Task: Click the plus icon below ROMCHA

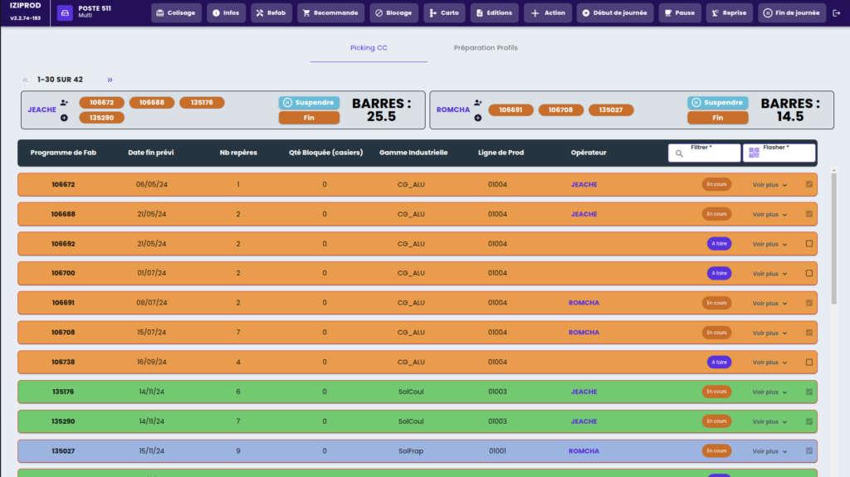Action: 477,118
